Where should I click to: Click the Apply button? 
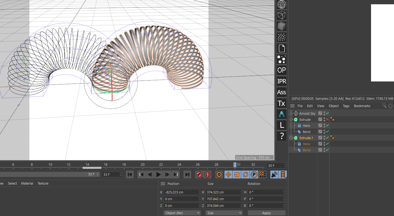266,213
